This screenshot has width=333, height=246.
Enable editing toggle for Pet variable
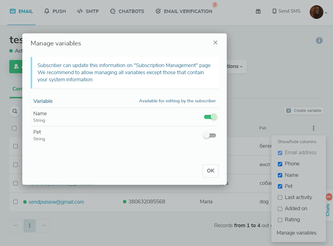(x=210, y=135)
